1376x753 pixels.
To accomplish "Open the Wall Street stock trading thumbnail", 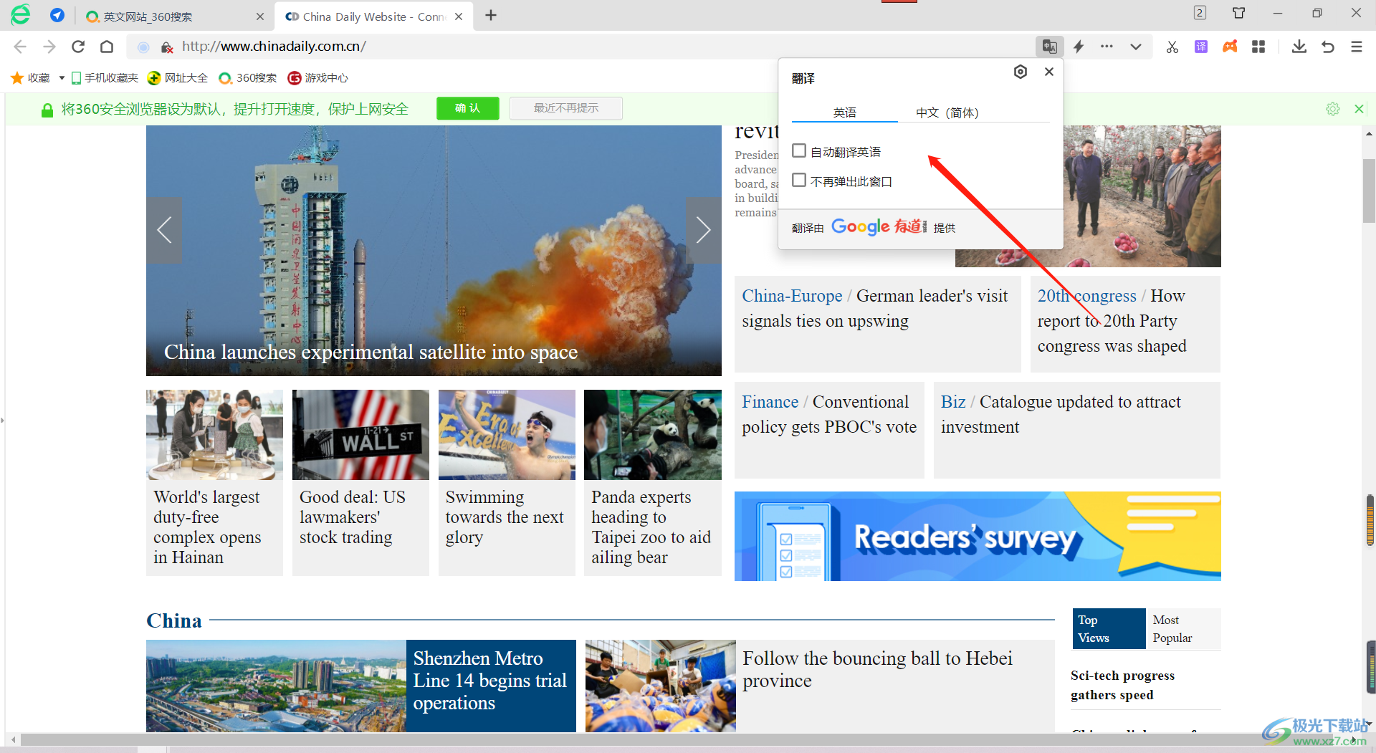I will coord(360,435).
